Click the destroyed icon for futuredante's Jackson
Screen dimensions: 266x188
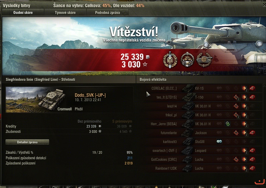[252, 133]
